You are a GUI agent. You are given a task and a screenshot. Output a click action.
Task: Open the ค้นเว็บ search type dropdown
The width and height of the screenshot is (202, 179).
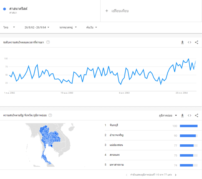click(92, 27)
